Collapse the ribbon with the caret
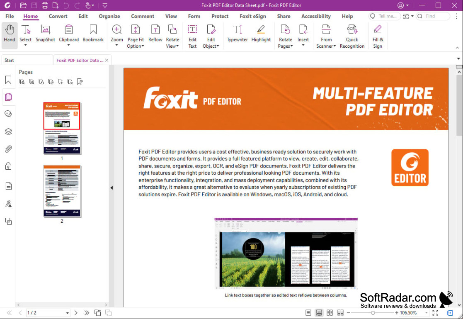Viewport: 463px width, 319px height. coord(457,48)
